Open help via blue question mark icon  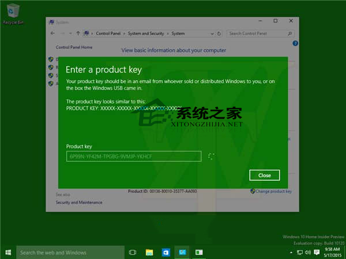pyautogui.click(x=295, y=43)
